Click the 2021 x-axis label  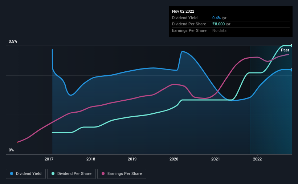pyautogui.click(x=216, y=159)
